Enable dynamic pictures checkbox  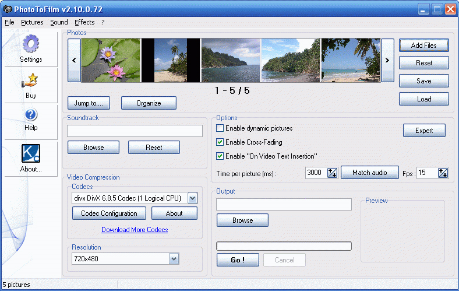pyautogui.click(x=220, y=128)
